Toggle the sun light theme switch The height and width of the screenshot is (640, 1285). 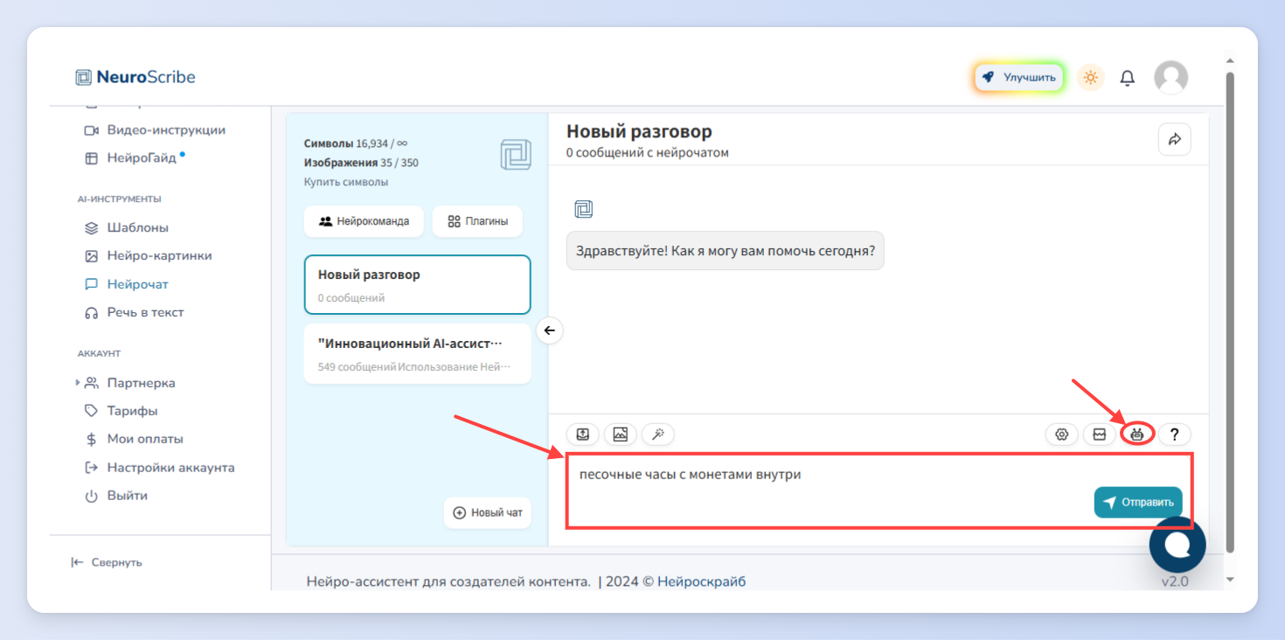[1090, 77]
